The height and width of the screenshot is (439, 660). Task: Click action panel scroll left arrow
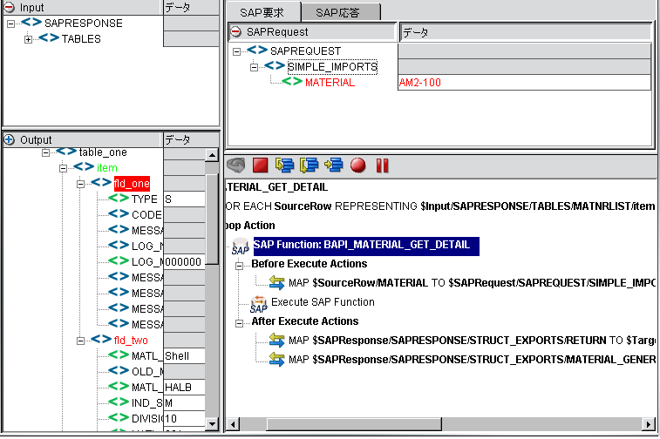233,424
